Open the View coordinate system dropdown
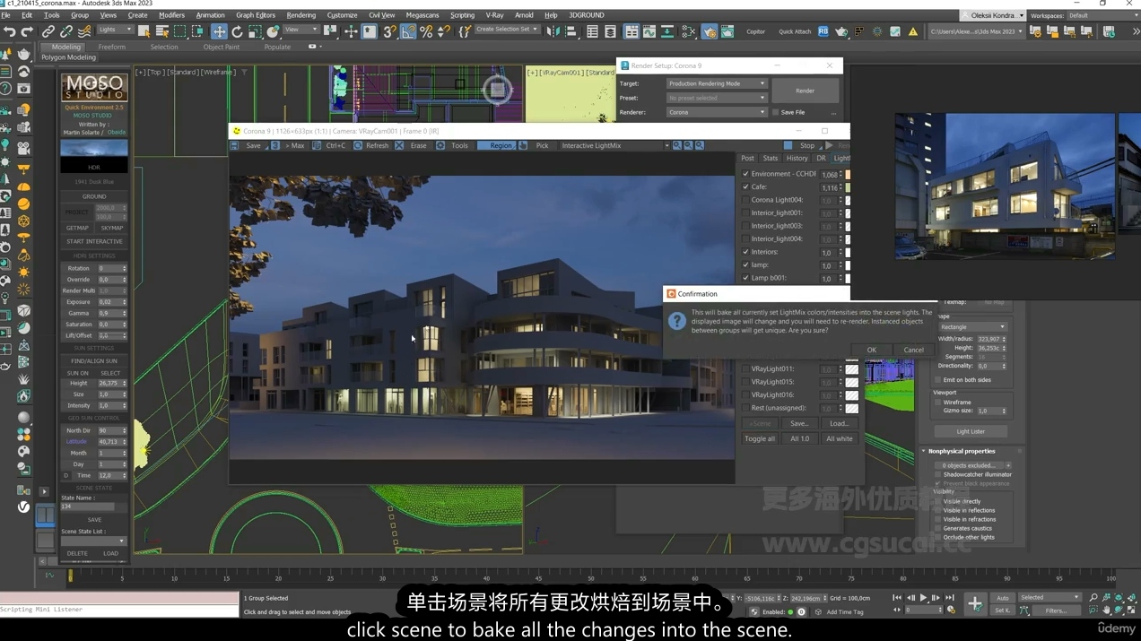The image size is (1141, 641). click(x=300, y=30)
